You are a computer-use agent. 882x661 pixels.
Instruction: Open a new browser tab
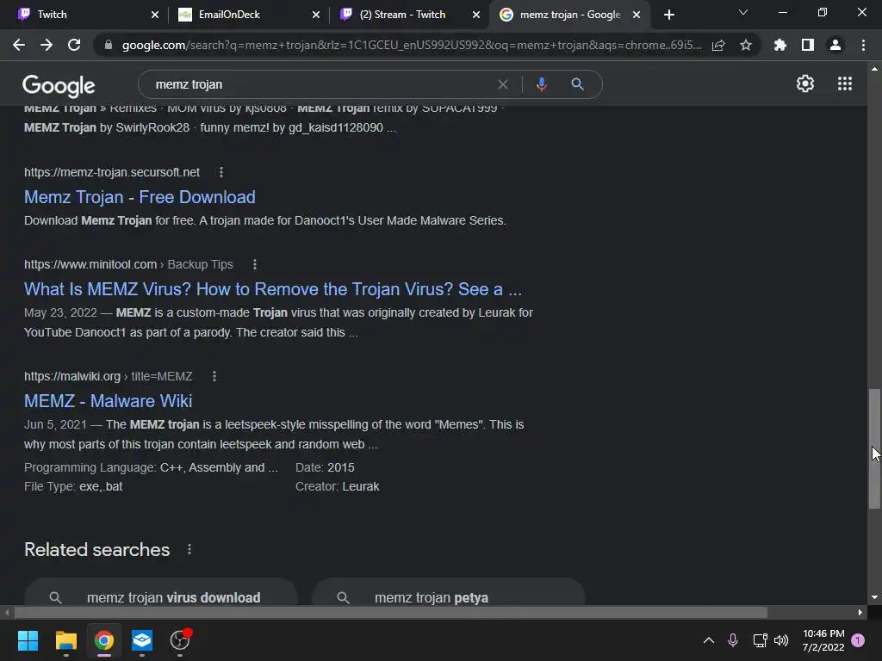(x=668, y=15)
